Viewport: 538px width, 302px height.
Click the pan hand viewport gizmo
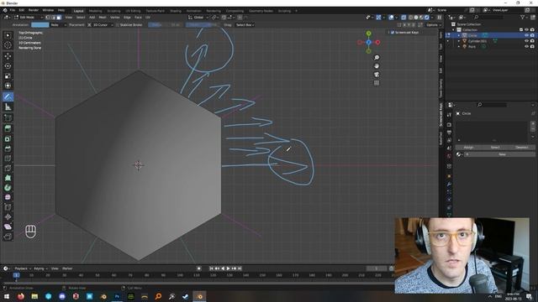[377, 66]
